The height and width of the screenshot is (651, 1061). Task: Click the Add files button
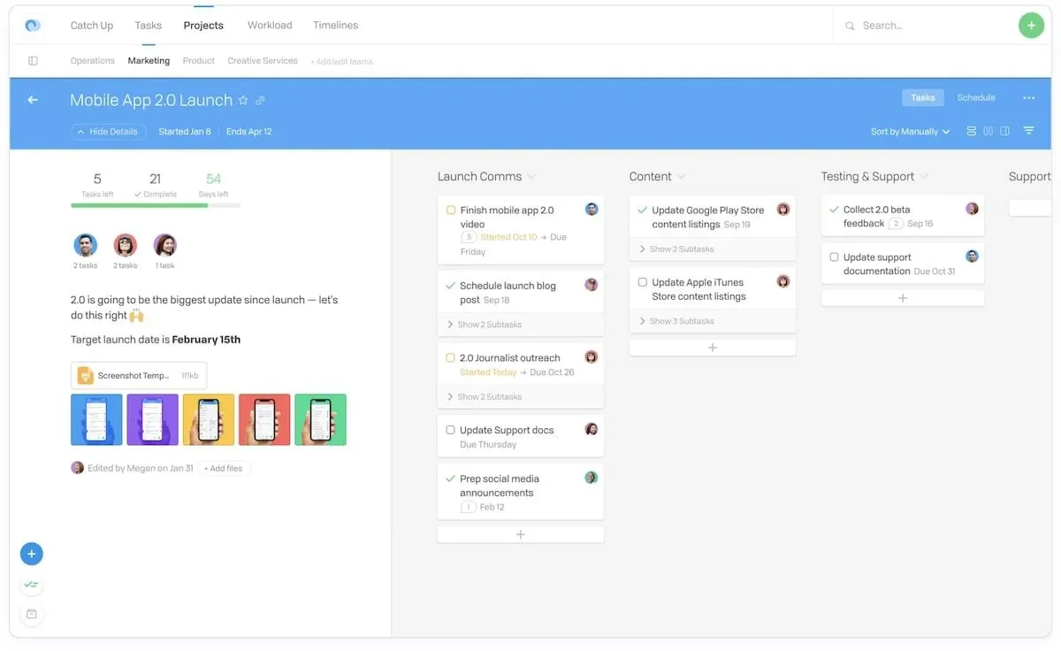(x=223, y=468)
